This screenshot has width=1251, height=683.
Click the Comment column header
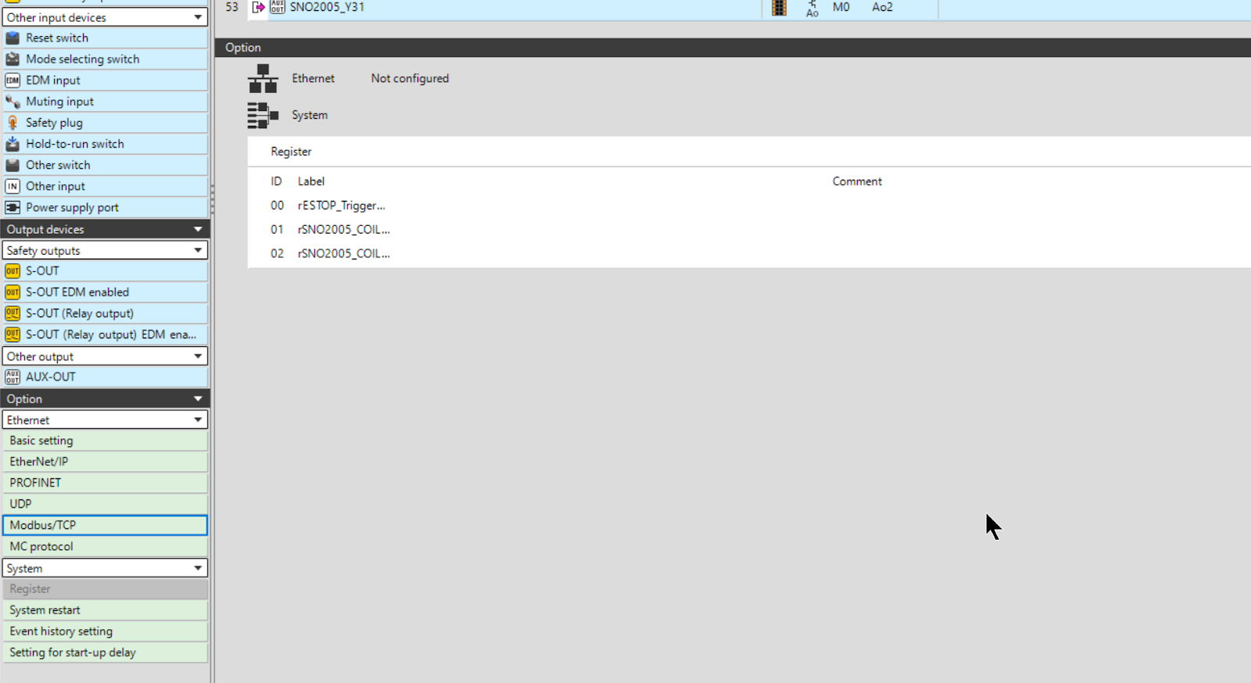[x=857, y=181]
